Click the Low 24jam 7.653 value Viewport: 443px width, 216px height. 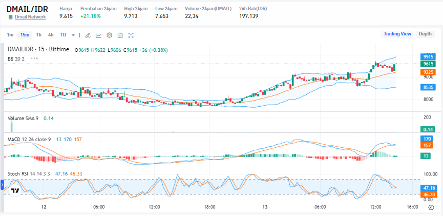pos(162,16)
